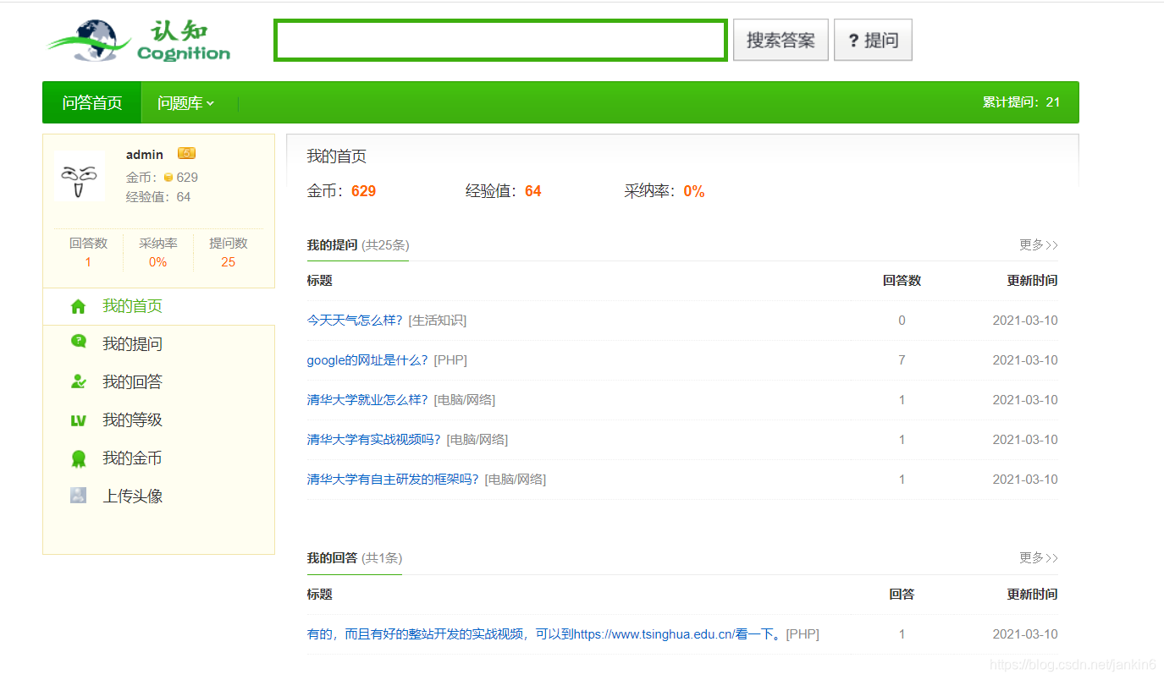
Task: Click the gold coin icon beside 金币: 629
Action: [168, 177]
